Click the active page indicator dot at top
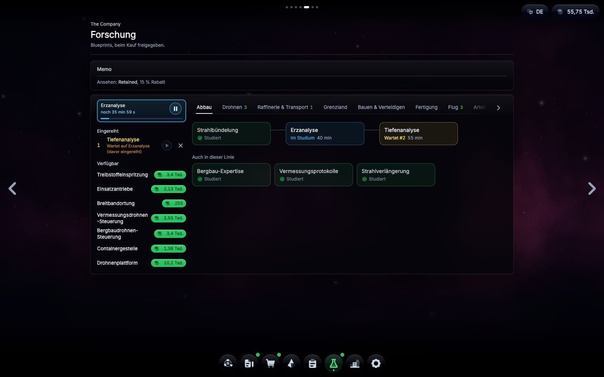This screenshot has height=377, width=604. 307,7
